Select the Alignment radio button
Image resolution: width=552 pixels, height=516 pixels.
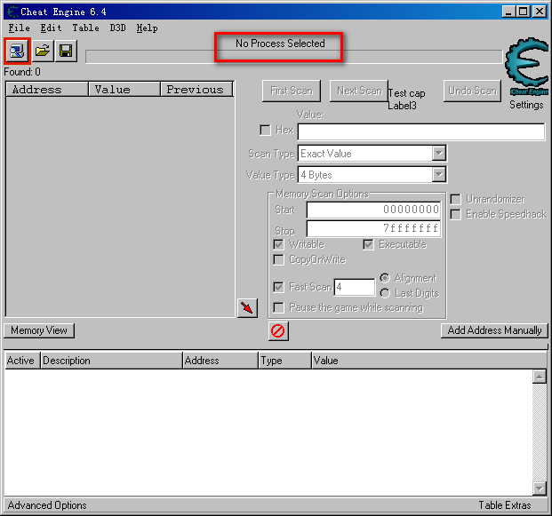tap(385, 279)
